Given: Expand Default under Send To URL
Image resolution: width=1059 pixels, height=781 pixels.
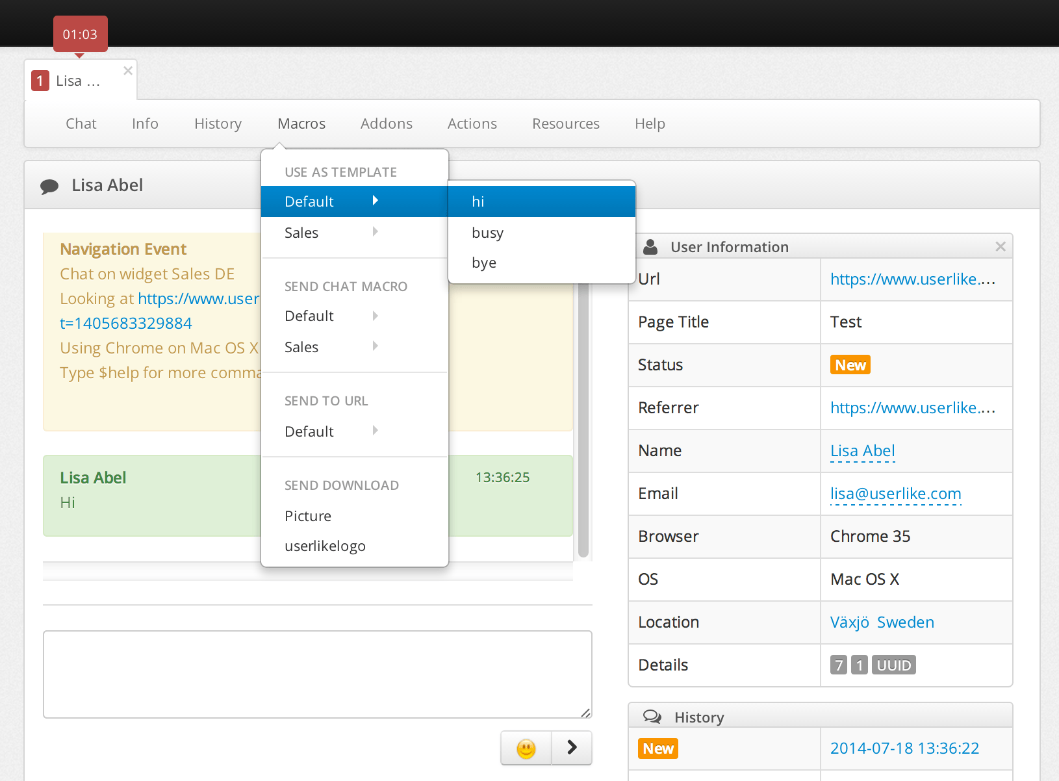Looking at the screenshot, I should 331,431.
